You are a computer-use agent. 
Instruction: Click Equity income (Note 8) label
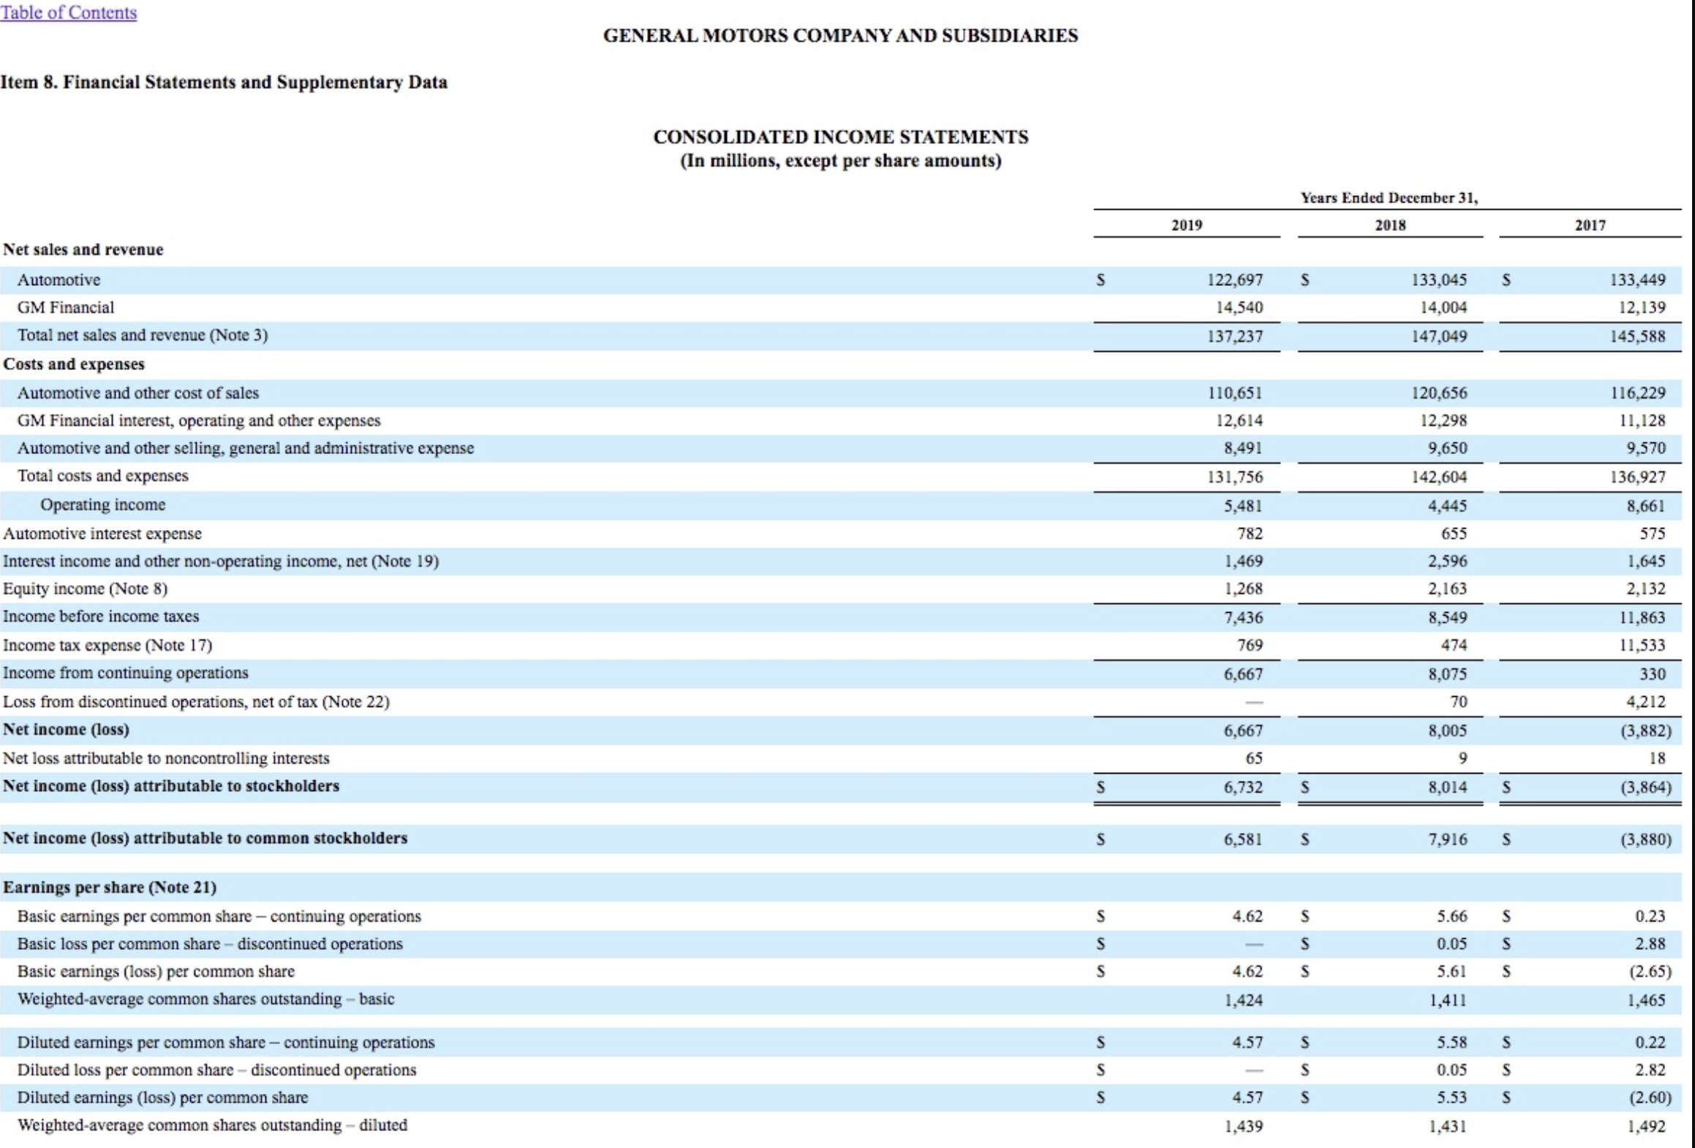pos(85,589)
